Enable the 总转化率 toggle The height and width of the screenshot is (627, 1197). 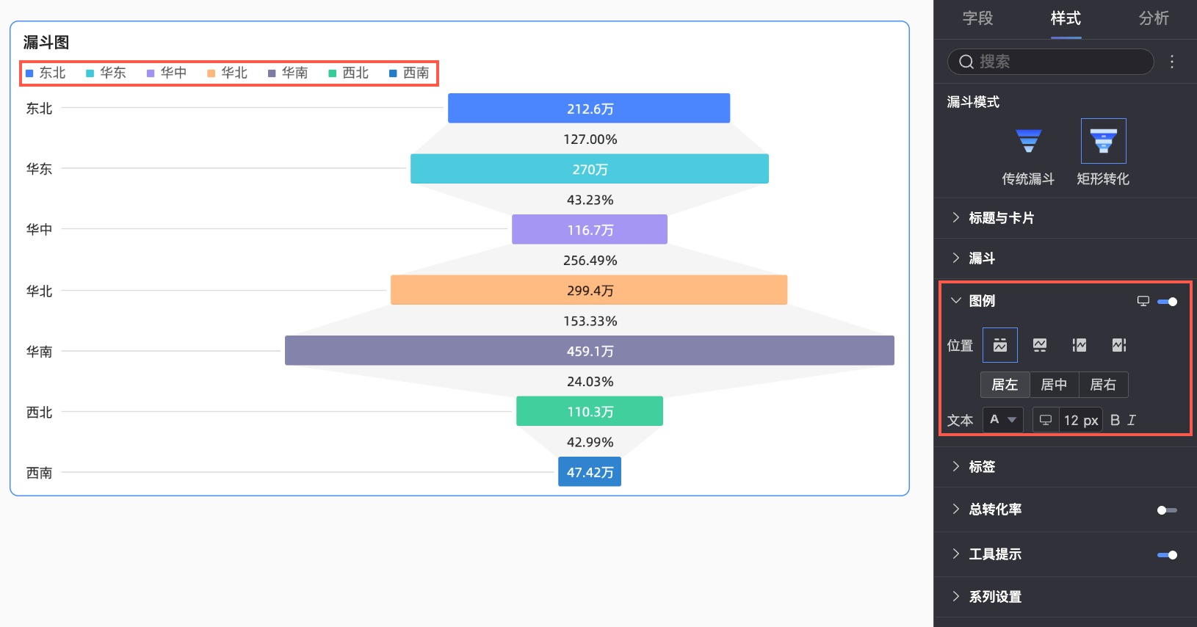pos(1167,510)
